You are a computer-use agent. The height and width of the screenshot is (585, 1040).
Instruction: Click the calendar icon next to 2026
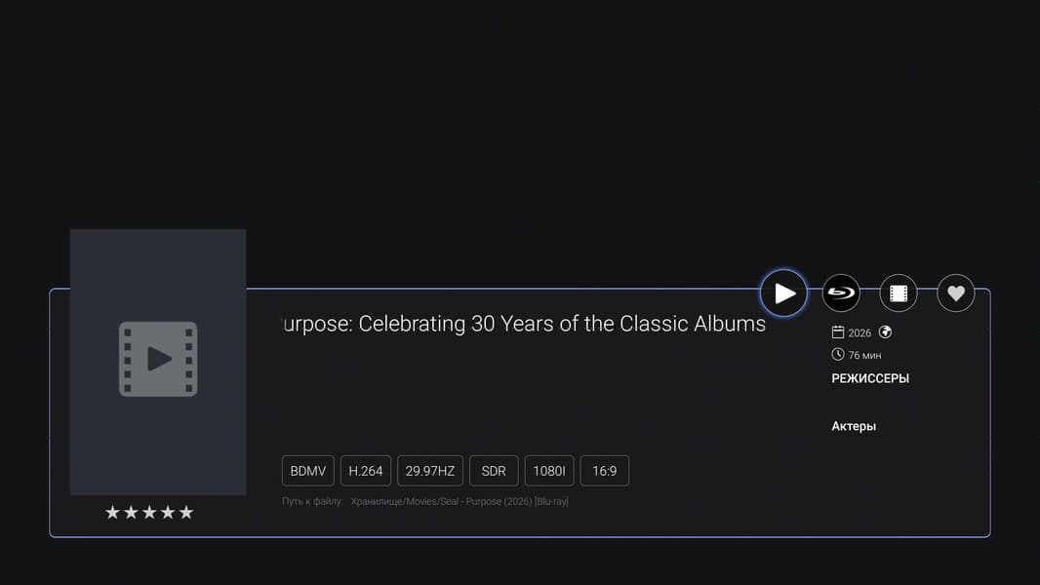[x=838, y=331]
